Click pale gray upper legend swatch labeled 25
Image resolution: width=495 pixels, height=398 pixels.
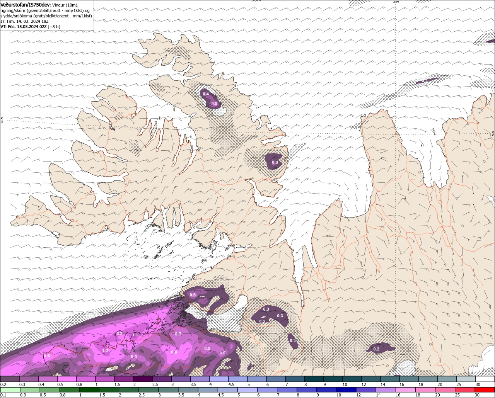[x=466, y=379]
